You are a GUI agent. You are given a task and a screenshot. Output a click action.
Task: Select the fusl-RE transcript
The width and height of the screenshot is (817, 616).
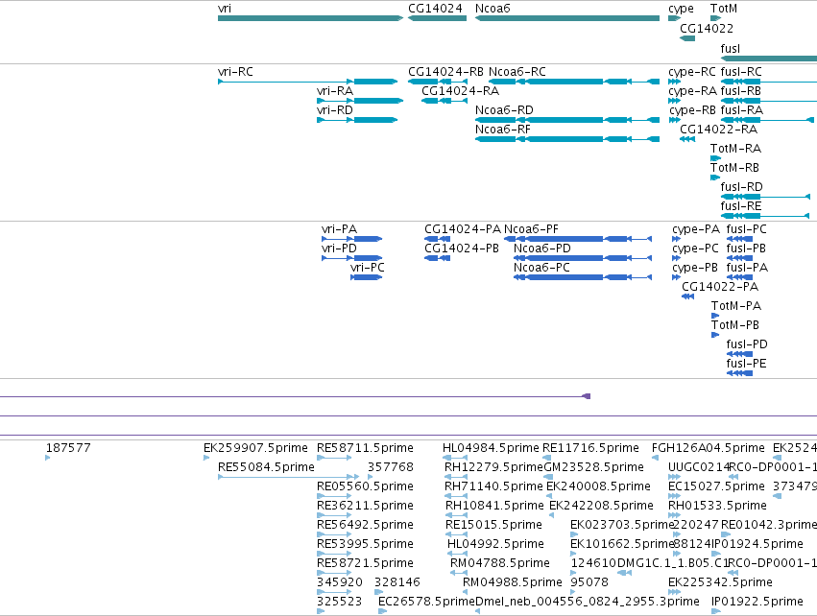[x=765, y=216]
